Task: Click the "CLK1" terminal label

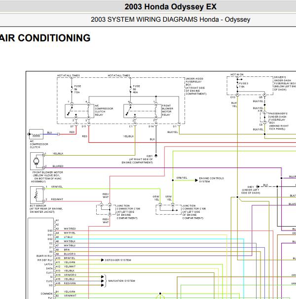Action: coord(49,273)
